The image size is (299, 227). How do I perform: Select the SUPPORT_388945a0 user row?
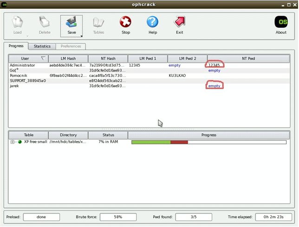pyautogui.click(x=149, y=81)
